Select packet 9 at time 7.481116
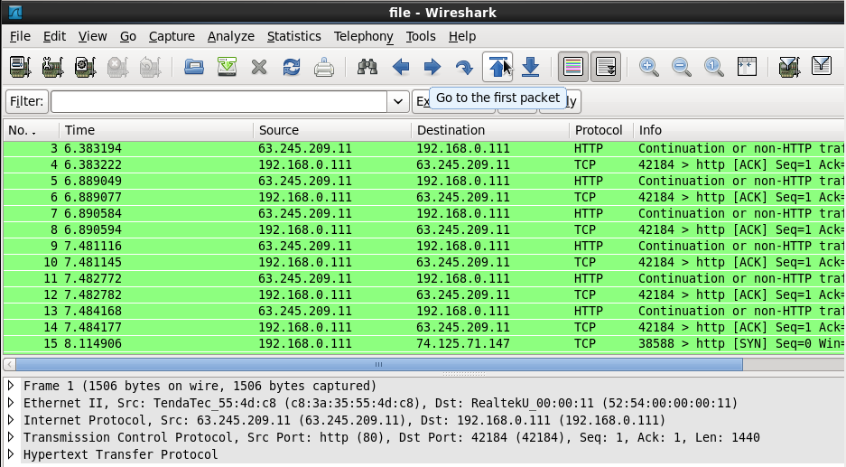The image size is (846, 467). click(423, 246)
